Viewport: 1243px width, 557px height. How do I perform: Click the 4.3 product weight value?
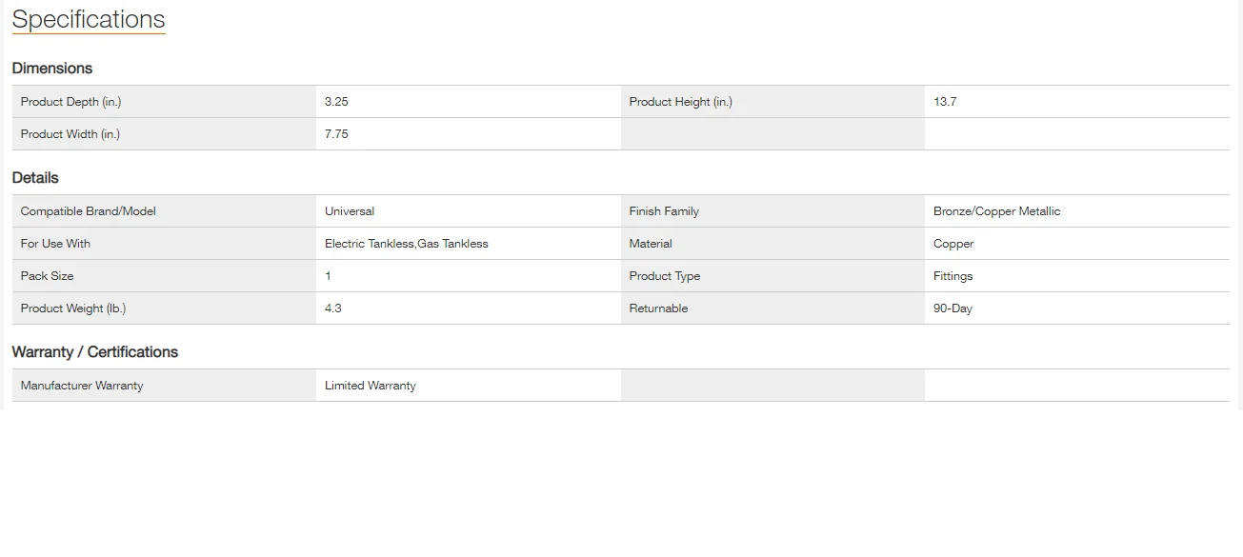click(333, 308)
